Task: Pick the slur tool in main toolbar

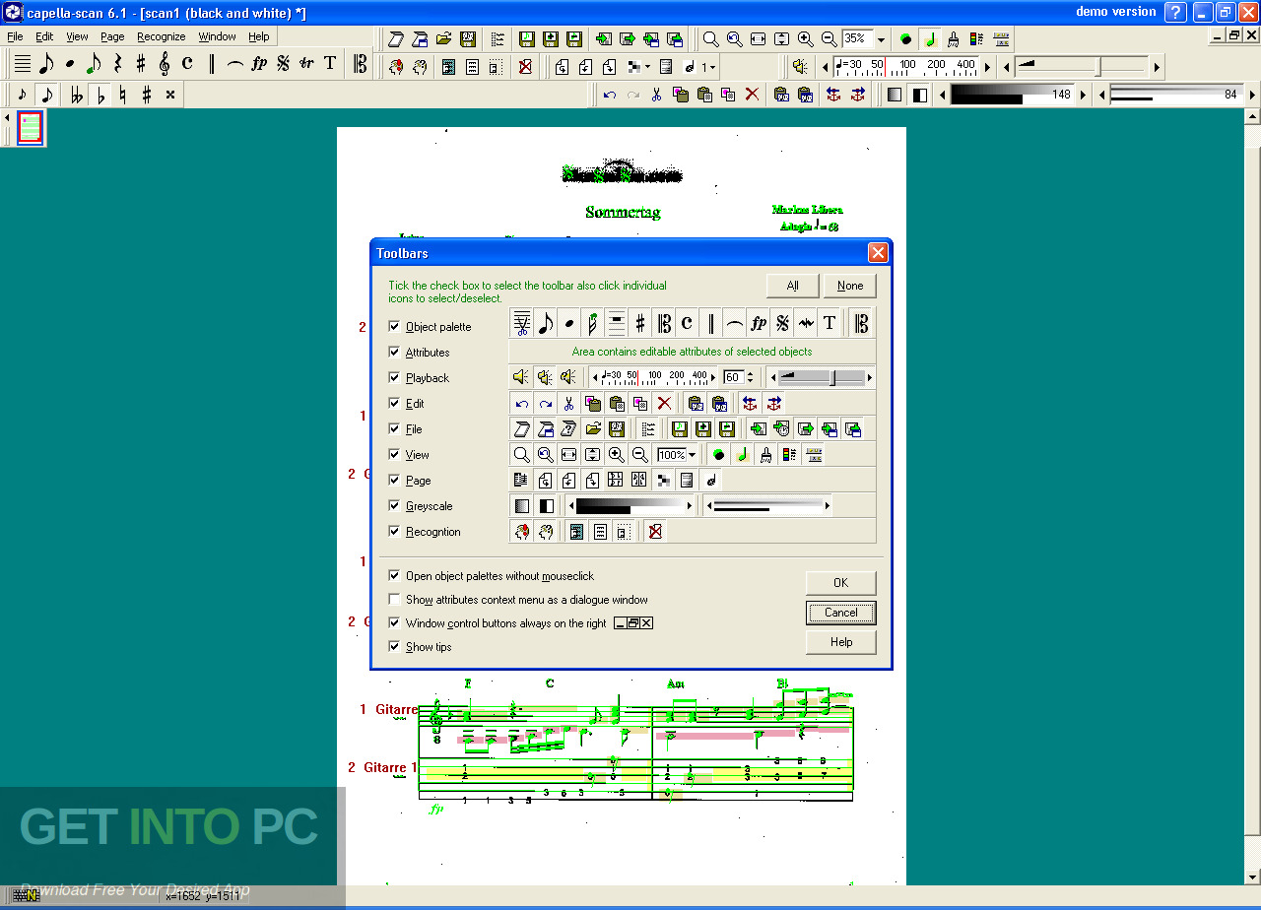Action: [x=234, y=64]
